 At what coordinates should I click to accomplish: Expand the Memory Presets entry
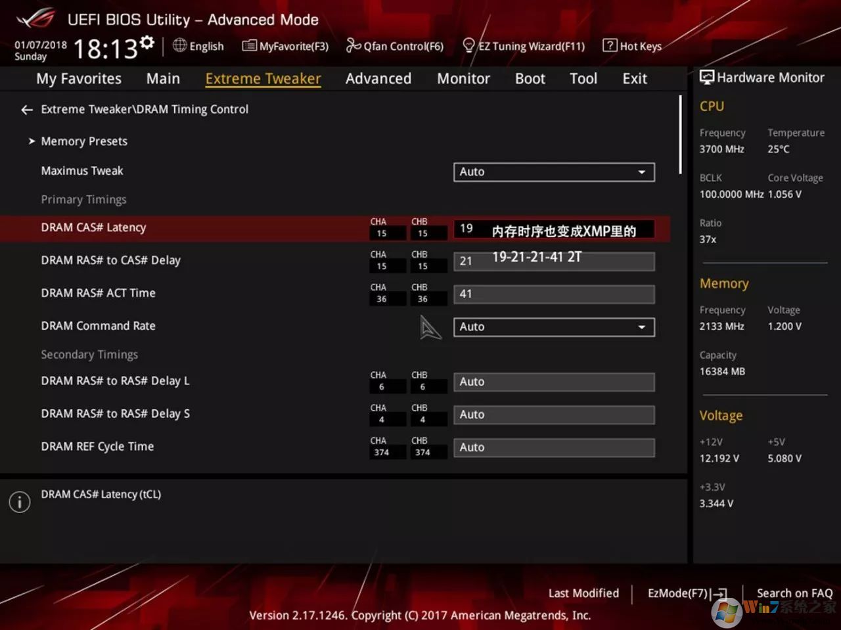83,141
